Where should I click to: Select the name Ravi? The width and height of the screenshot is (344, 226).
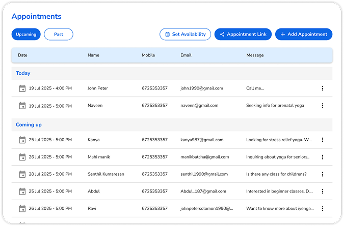click(x=92, y=209)
